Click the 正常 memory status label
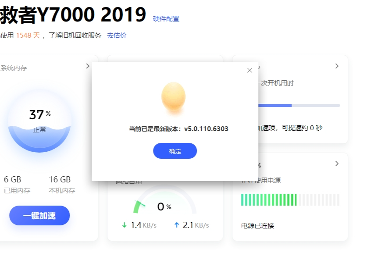The width and height of the screenshot is (367, 260). coord(39,129)
